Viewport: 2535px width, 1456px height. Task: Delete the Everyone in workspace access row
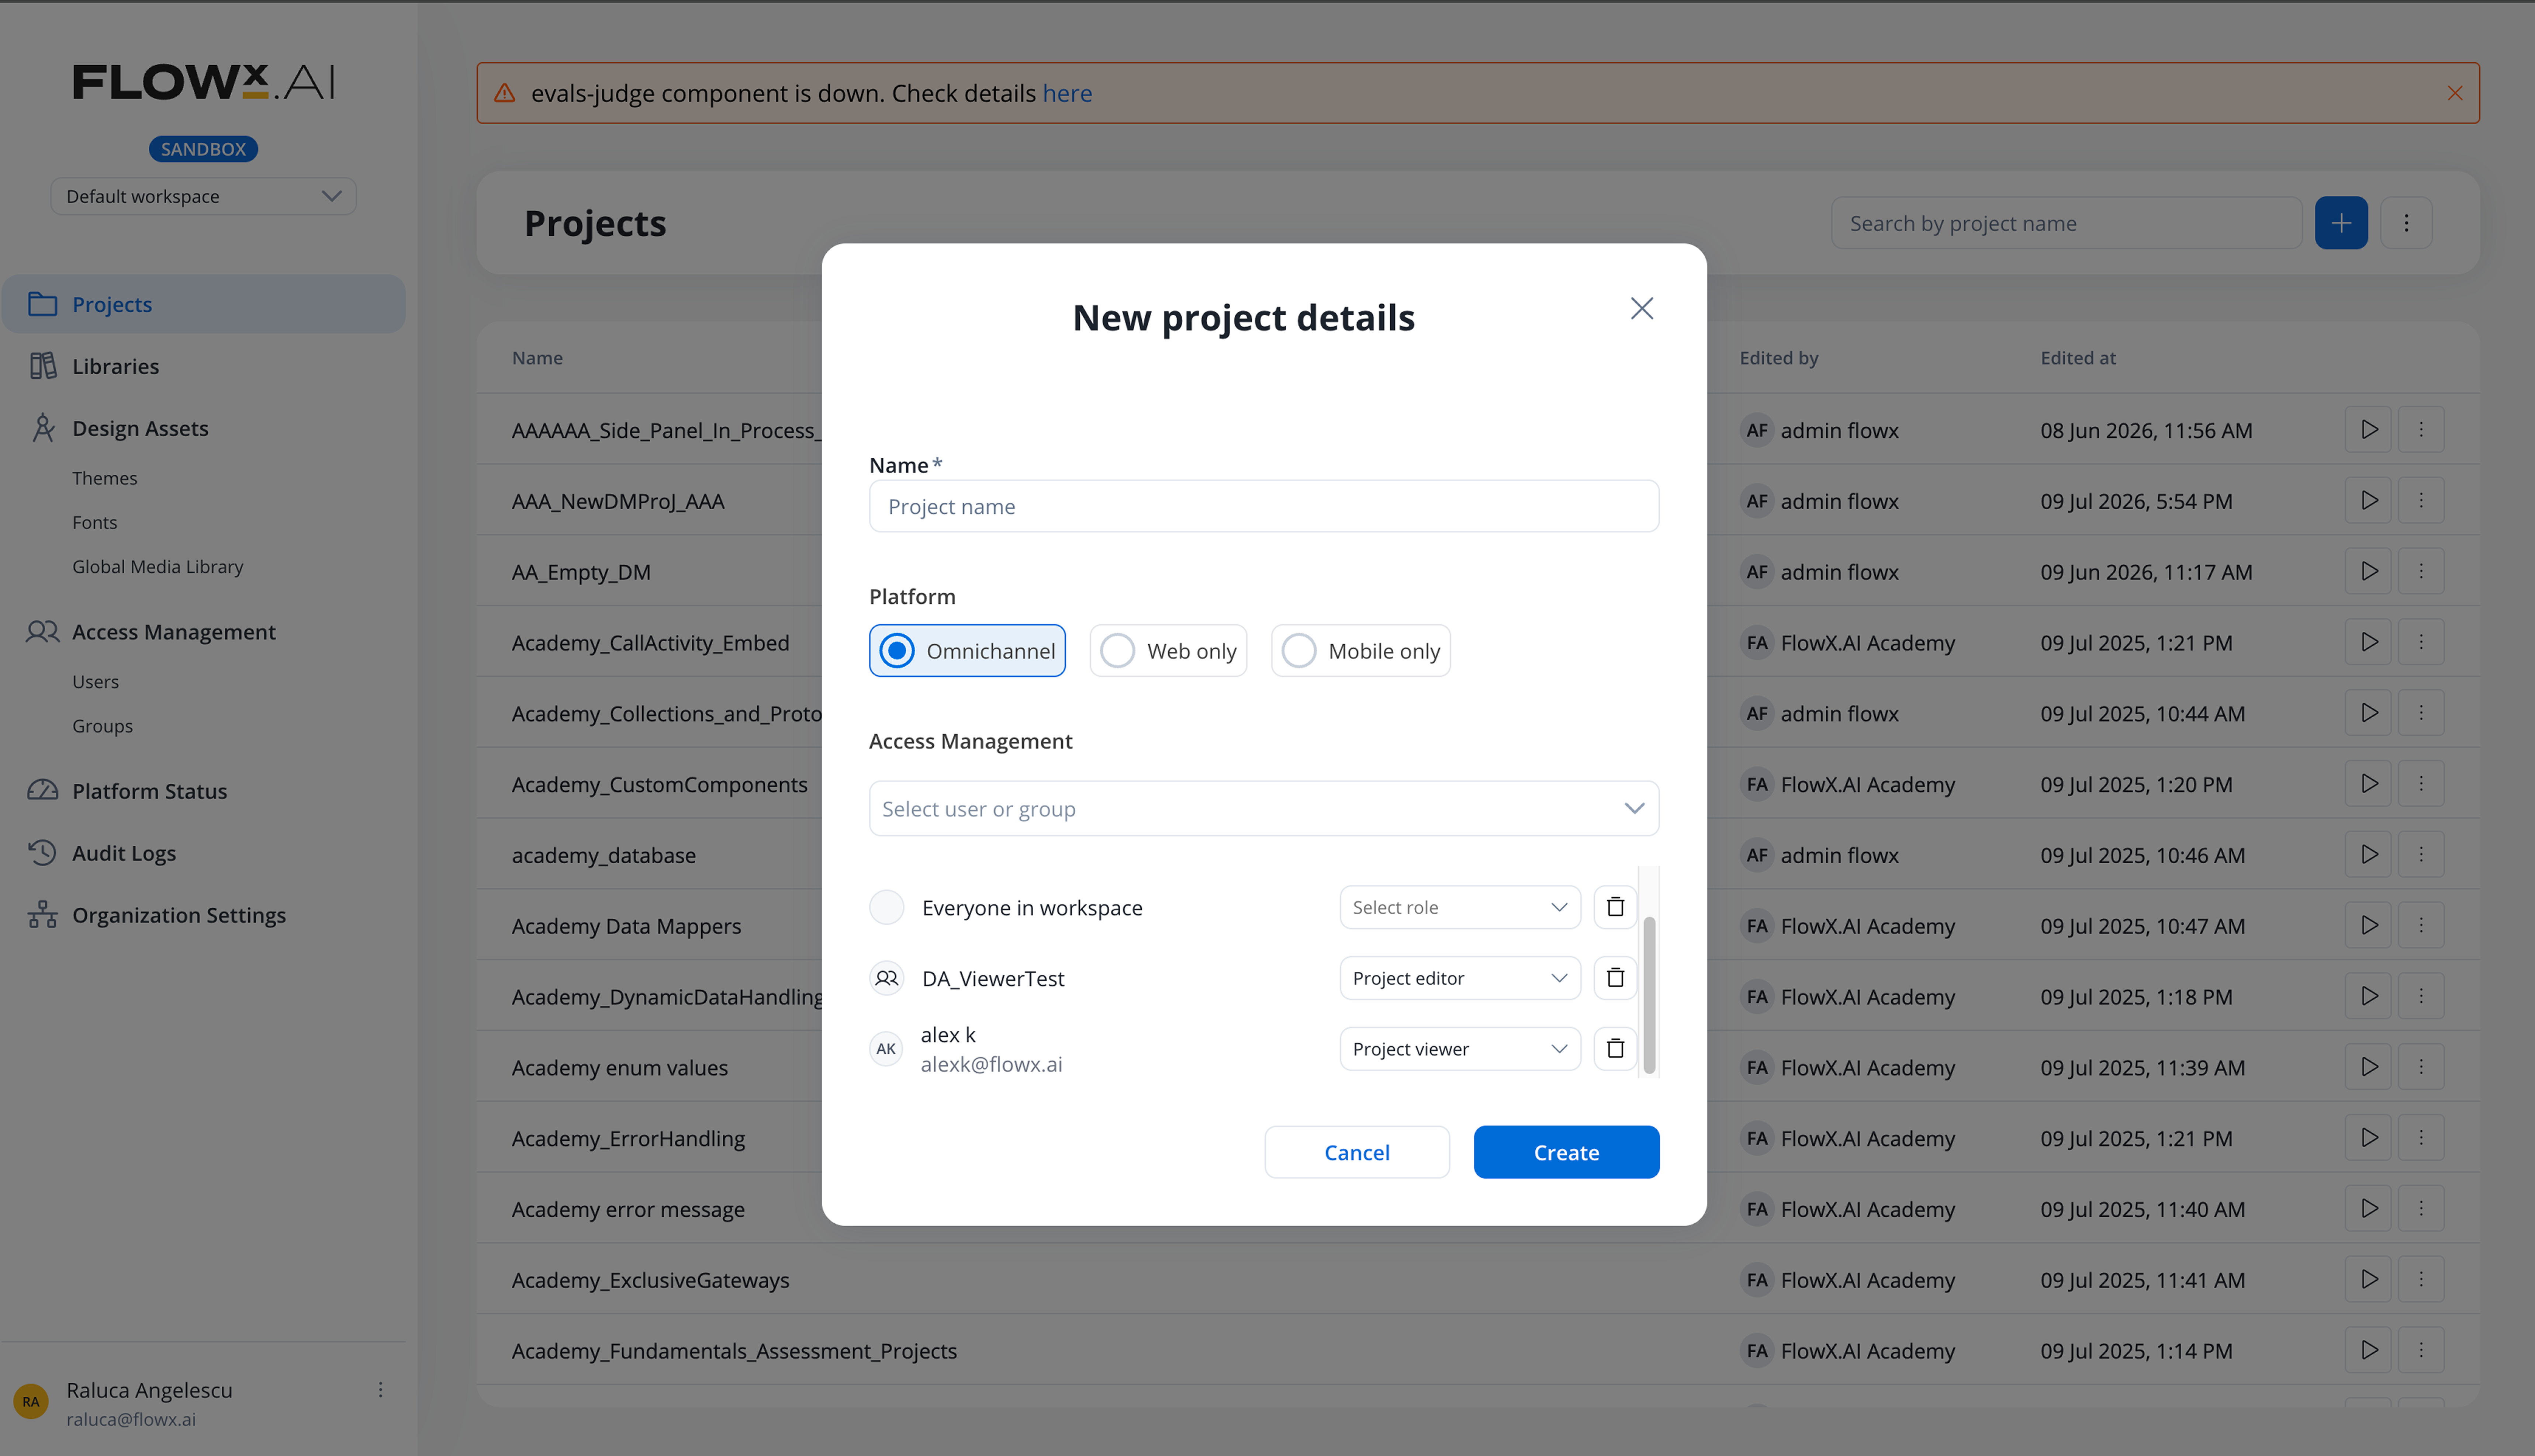point(1615,907)
